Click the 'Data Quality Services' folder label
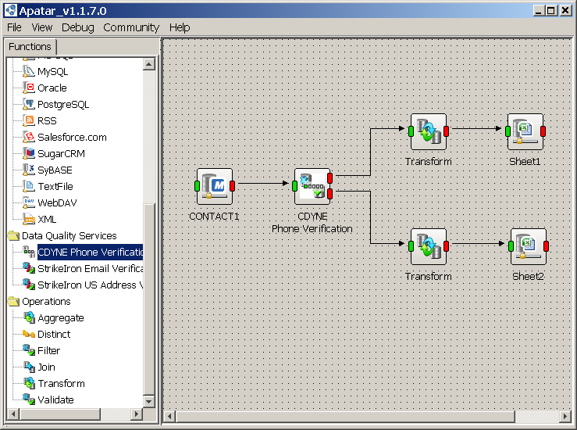 [x=69, y=236]
